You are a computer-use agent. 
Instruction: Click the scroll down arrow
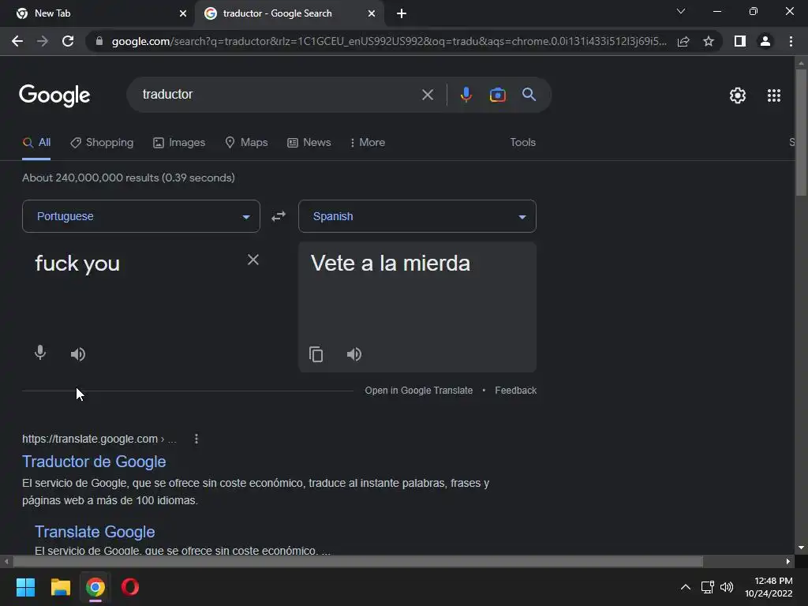coord(801,548)
